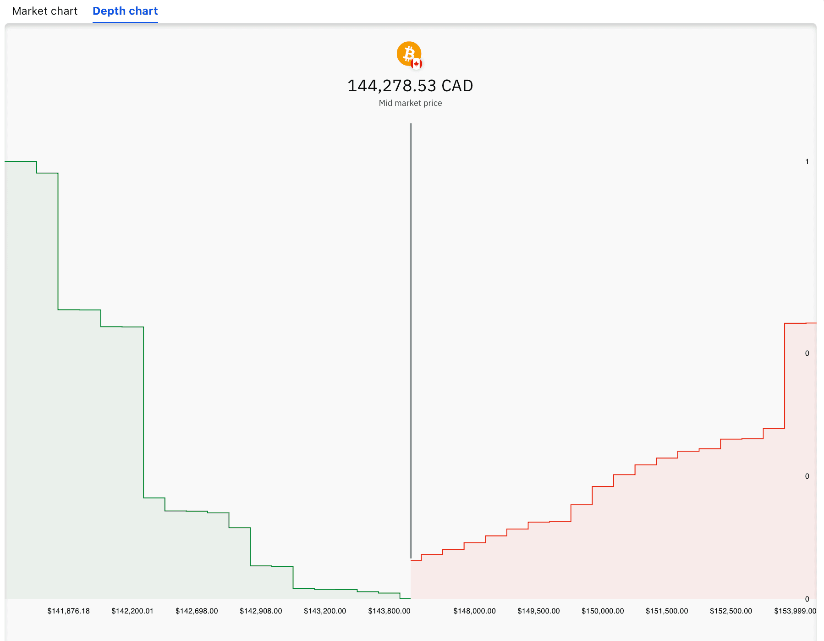Click the Mid market price label
The image size is (824, 641).
[x=410, y=103]
